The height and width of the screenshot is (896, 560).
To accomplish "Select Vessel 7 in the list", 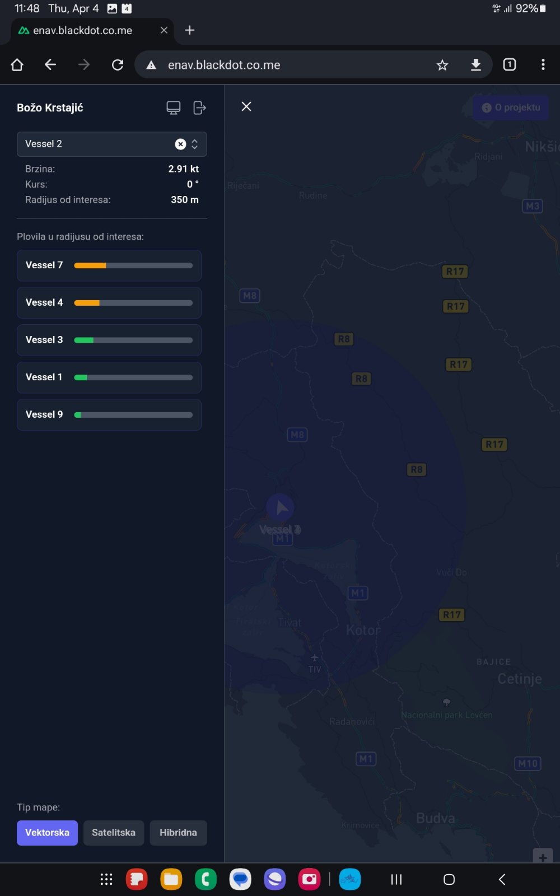I will click(x=44, y=265).
